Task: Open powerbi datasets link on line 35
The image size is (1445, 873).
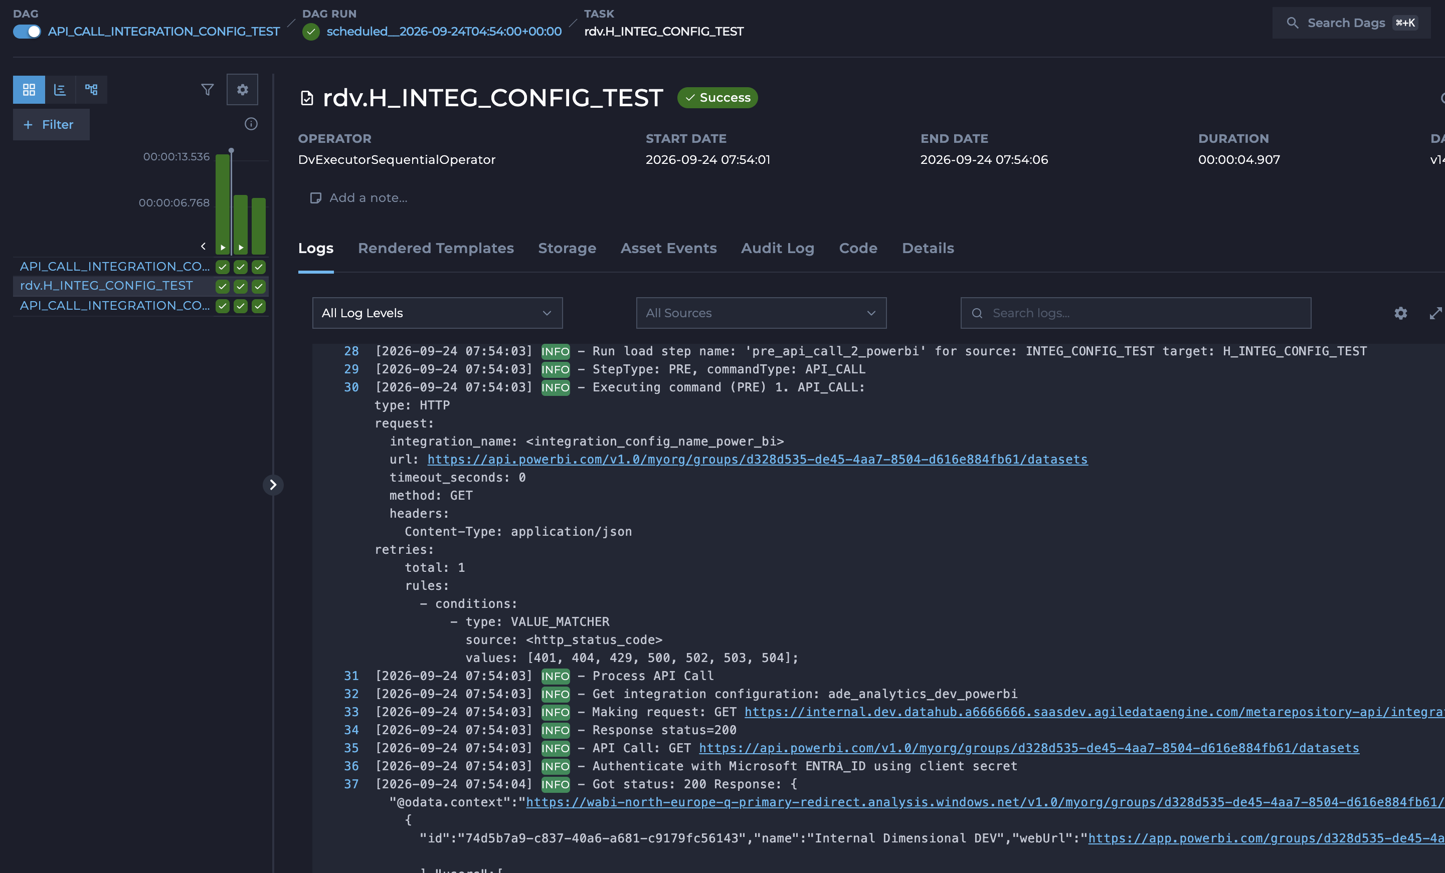Action: coord(1029,748)
